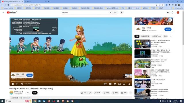Switch to theater mode view
Viewport: 184px width, 103px height.
(124, 84)
